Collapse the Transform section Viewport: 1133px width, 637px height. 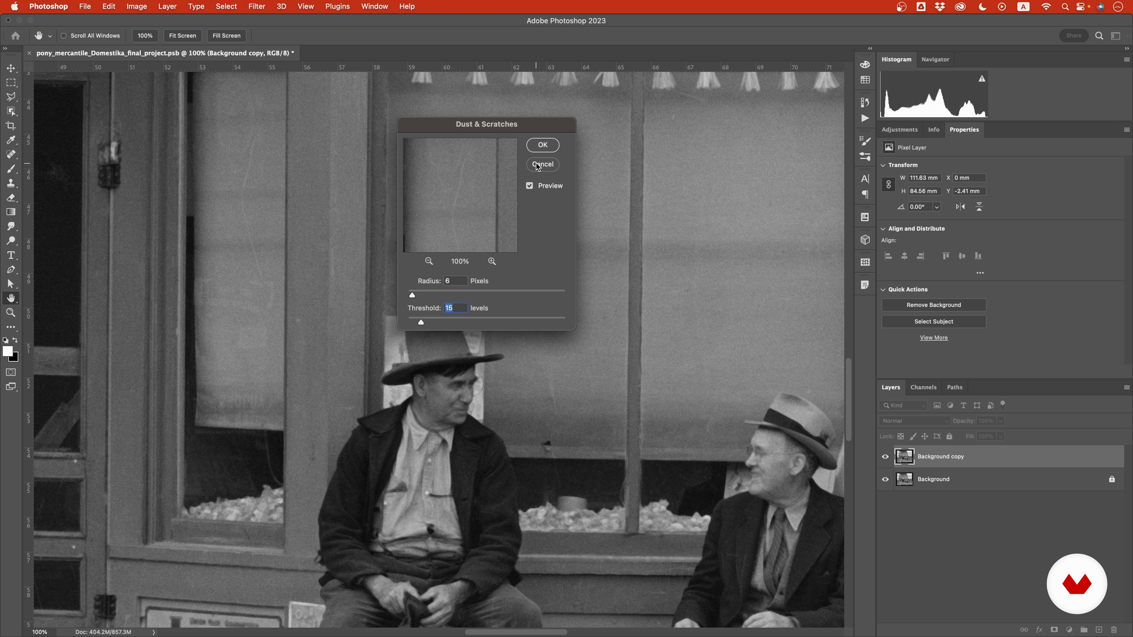(x=883, y=165)
